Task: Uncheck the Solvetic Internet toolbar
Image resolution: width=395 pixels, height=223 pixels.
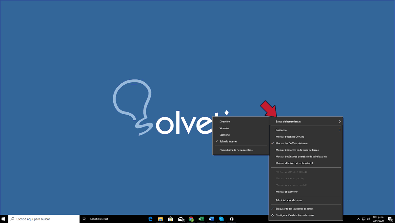Action: point(241,141)
